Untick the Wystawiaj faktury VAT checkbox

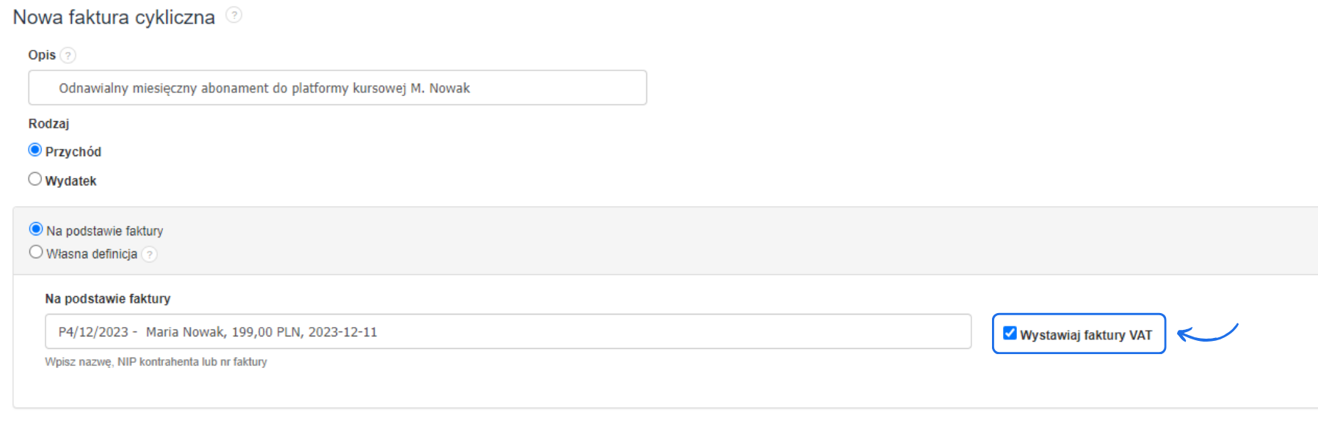click(x=1010, y=334)
